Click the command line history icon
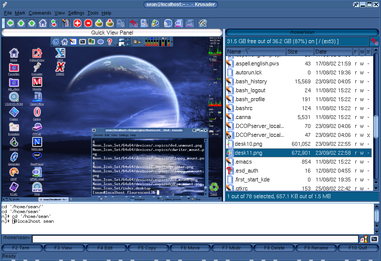 tap(364, 239)
